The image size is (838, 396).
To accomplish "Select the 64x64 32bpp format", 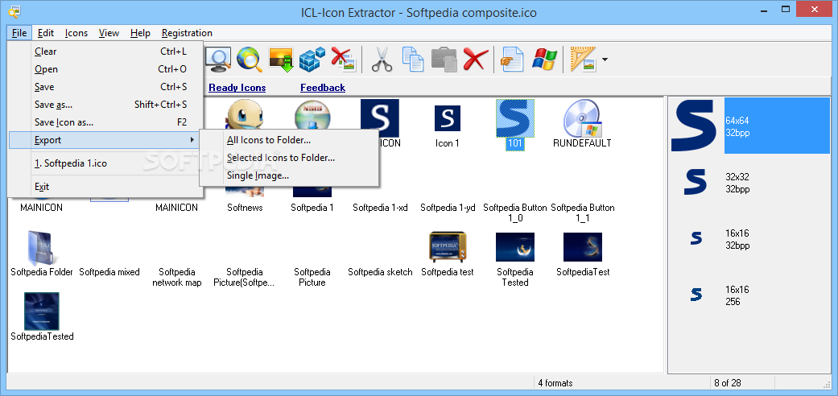I will coord(749,126).
